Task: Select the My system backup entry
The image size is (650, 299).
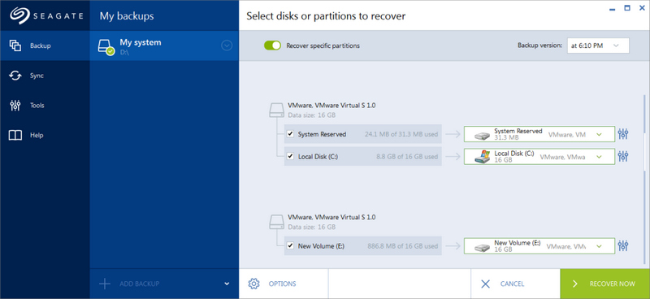Action: point(164,45)
